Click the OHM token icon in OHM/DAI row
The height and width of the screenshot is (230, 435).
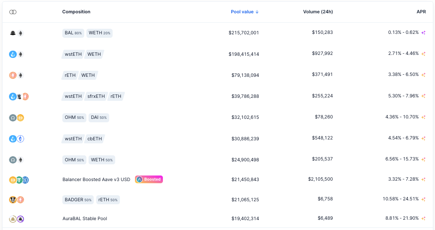(13, 118)
